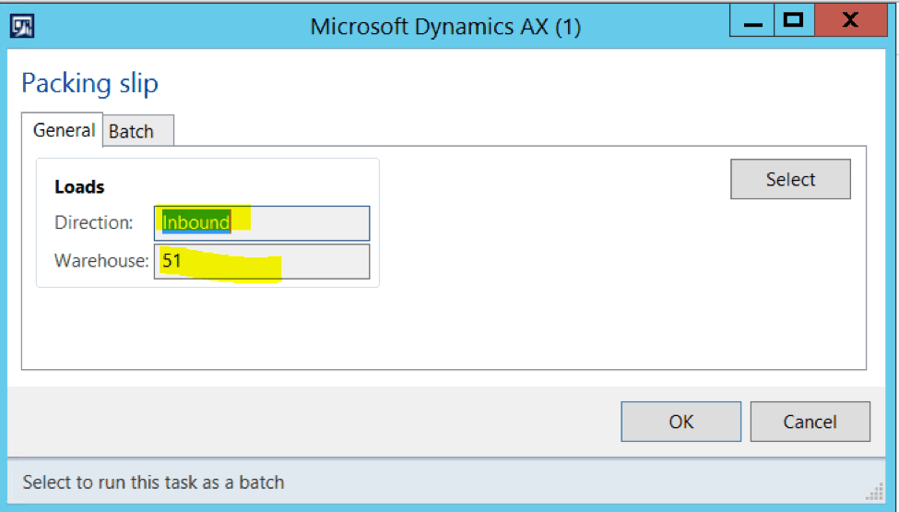Minimize the Microsoft Dynamics AX dialog
This screenshot has height=512, width=899.
coord(752,20)
